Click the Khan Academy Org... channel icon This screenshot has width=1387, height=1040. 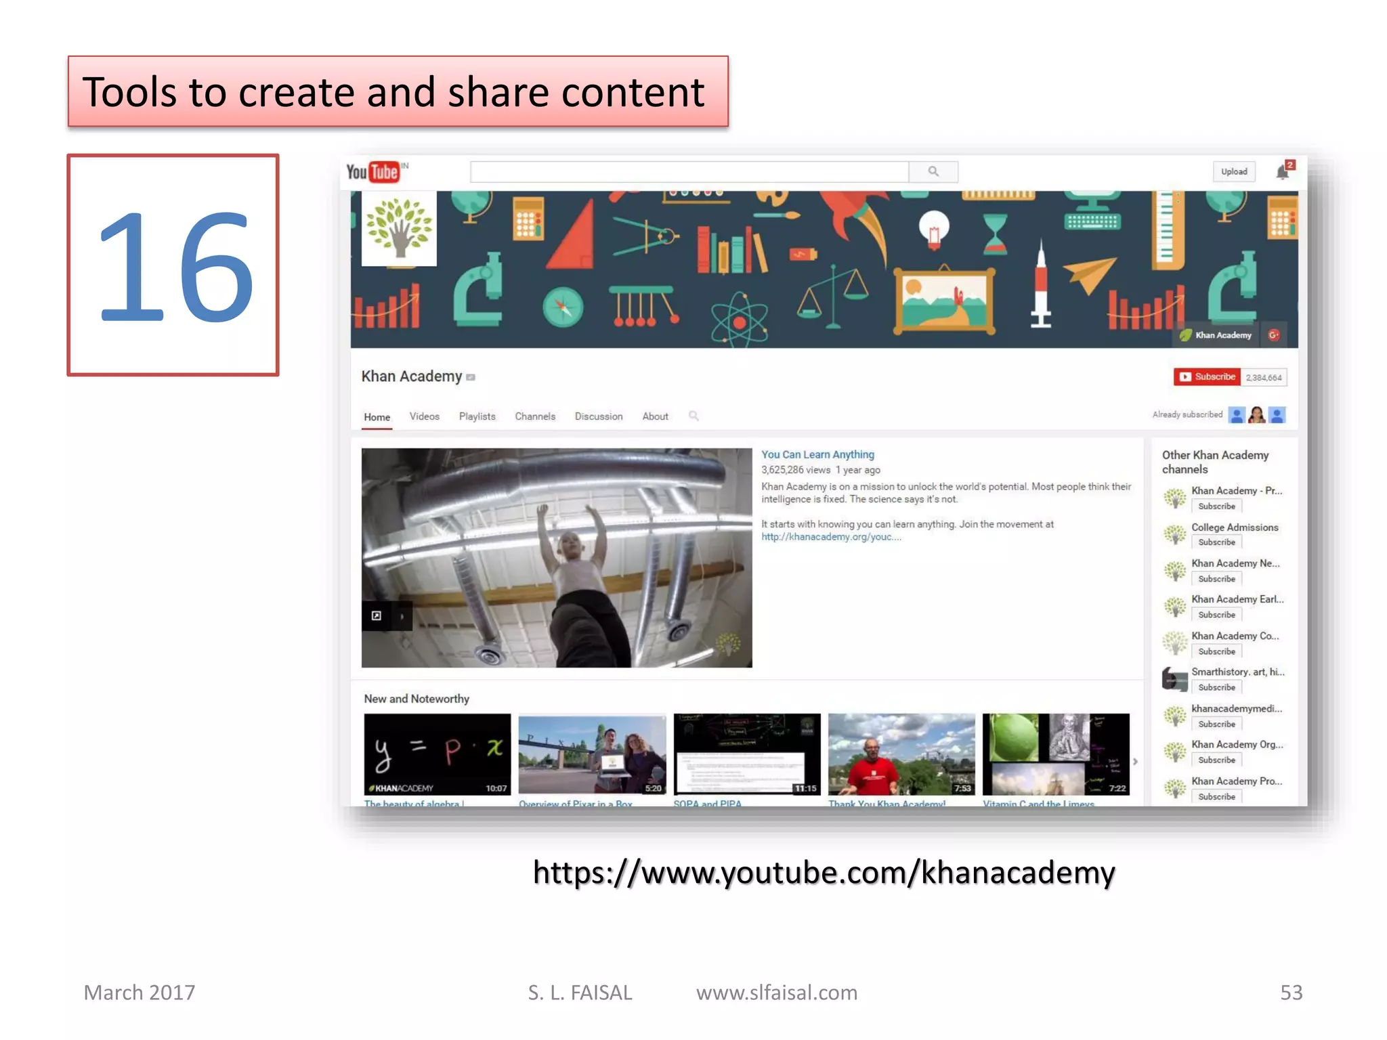[1174, 752]
